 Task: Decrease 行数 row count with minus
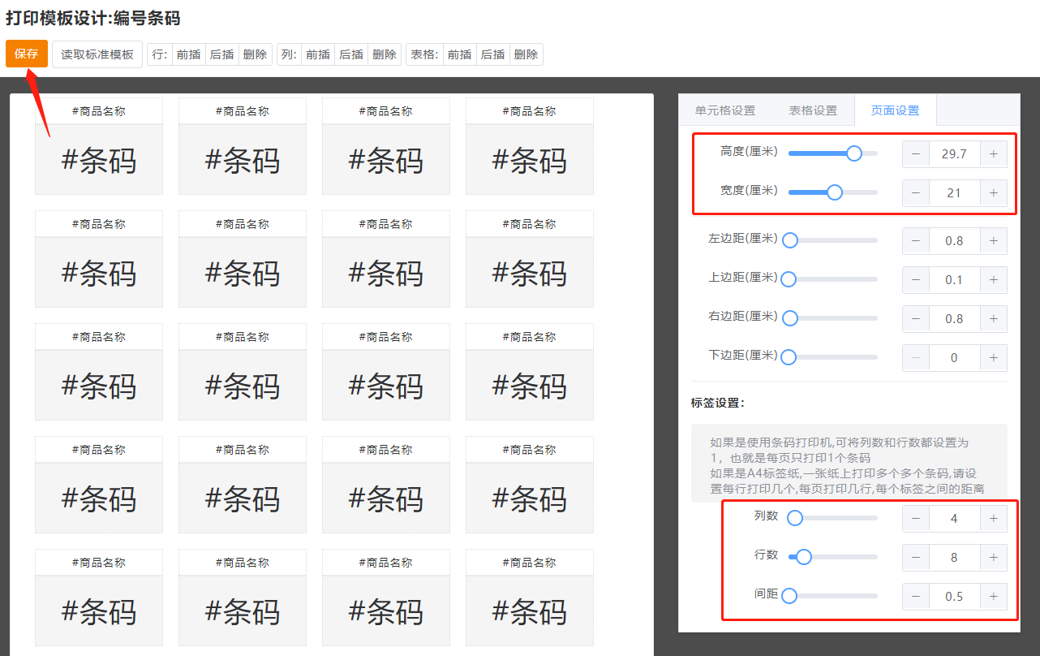916,558
